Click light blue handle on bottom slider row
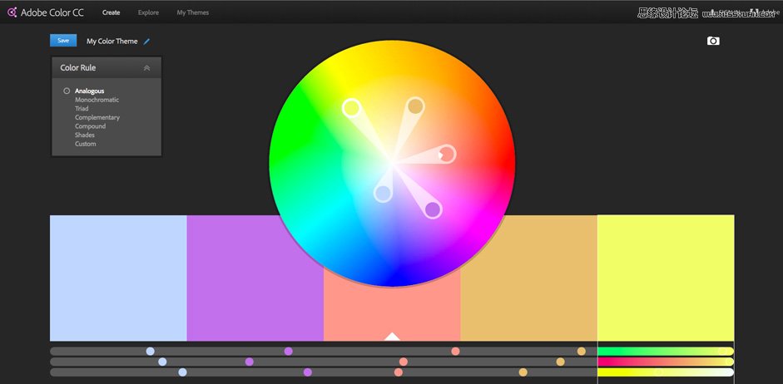The height and width of the screenshot is (384, 783). coord(183,372)
